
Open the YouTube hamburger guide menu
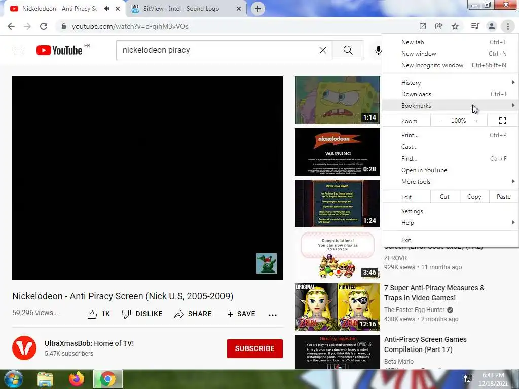coord(18,50)
